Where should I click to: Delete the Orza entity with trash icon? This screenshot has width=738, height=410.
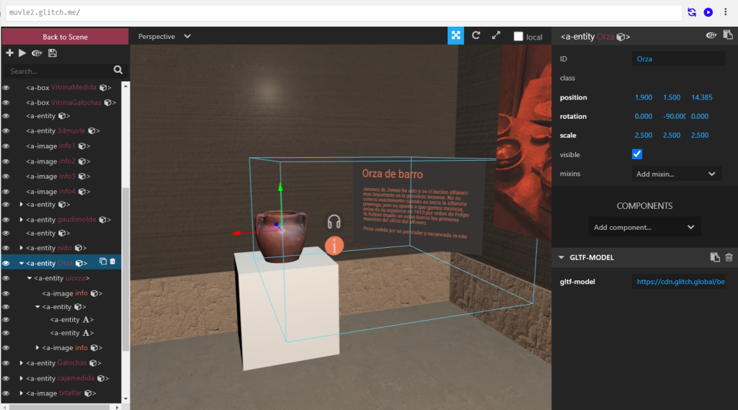(x=112, y=262)
